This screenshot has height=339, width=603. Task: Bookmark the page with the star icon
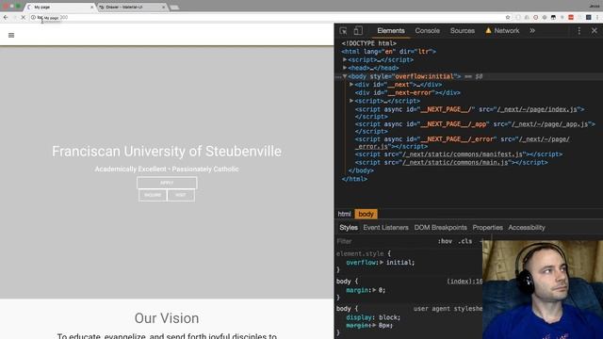click(x=508, y=17)
